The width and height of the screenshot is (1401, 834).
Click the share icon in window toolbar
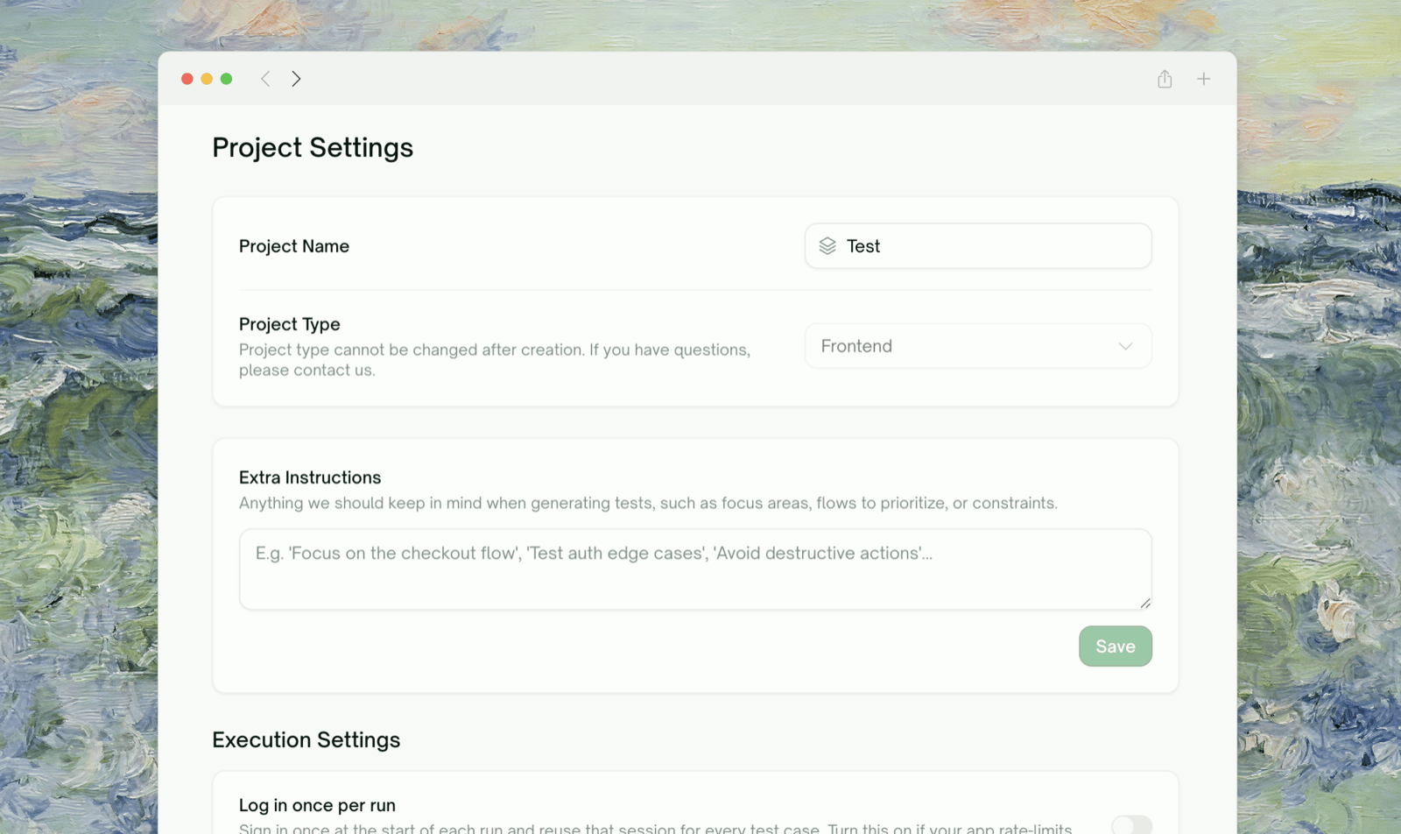click(x=1165, y=79)
